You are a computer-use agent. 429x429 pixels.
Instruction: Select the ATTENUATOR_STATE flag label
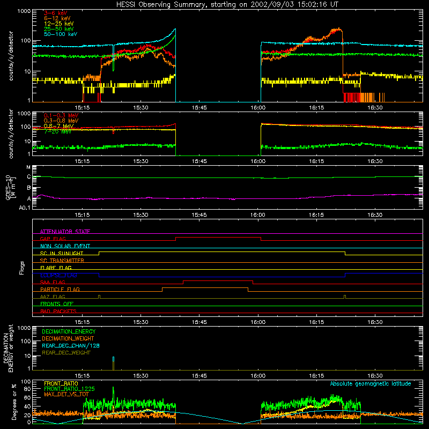tap(65, 232)
